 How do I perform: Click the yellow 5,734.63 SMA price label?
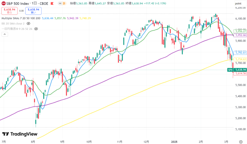240,59
